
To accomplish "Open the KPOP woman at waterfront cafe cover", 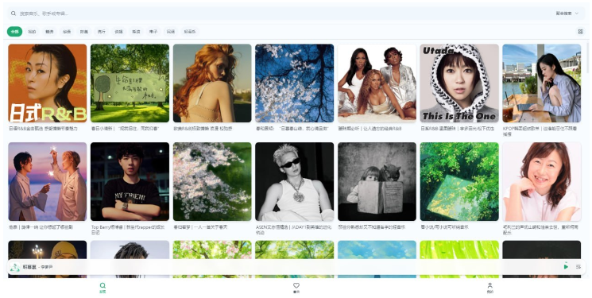I will (542, 83).
